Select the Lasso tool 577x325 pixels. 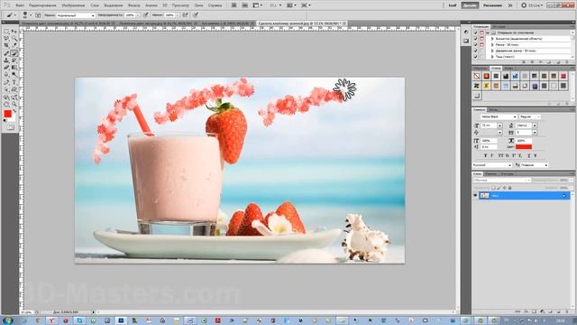pyautogui.click(x=6, y=38)
